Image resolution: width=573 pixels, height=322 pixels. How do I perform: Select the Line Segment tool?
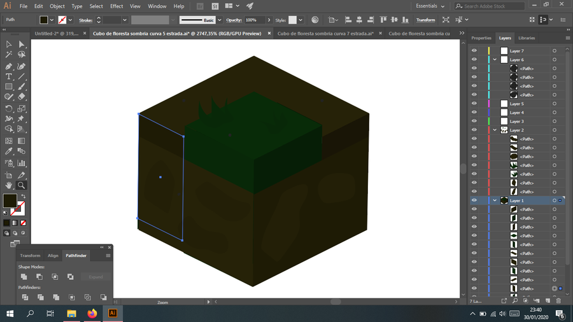coord(21,76)
